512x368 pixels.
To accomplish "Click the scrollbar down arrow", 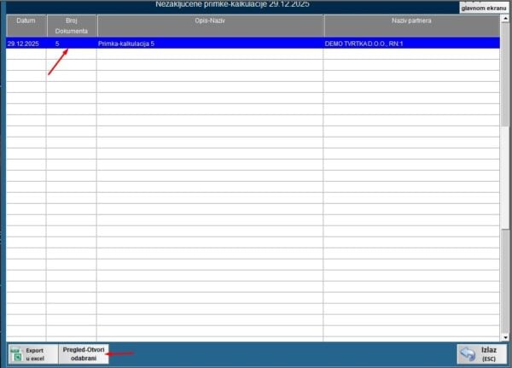I will [505, 337].
